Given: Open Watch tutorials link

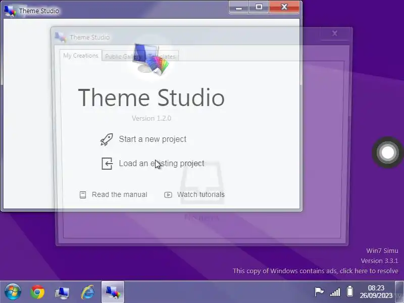Looking at the screenshot, I should point(200,194).
